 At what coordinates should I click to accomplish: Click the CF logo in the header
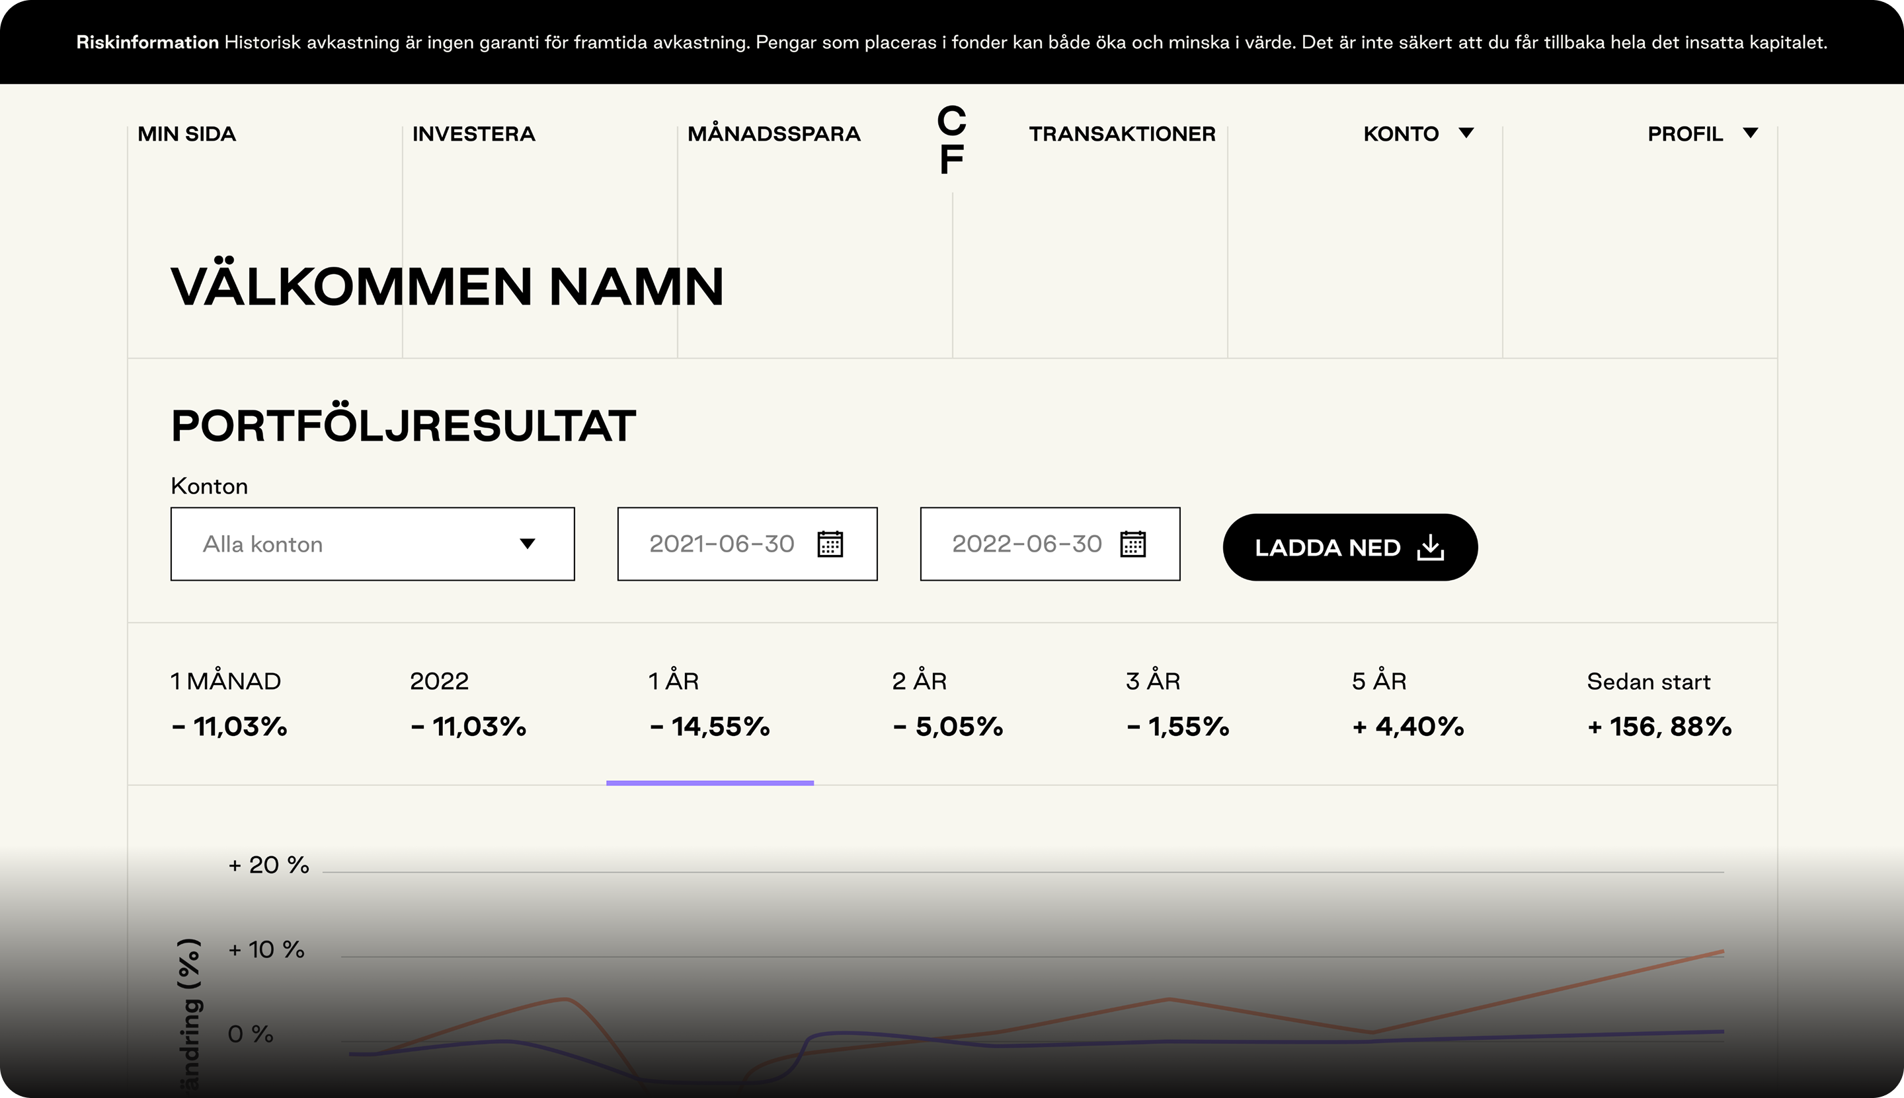[951, 140]
